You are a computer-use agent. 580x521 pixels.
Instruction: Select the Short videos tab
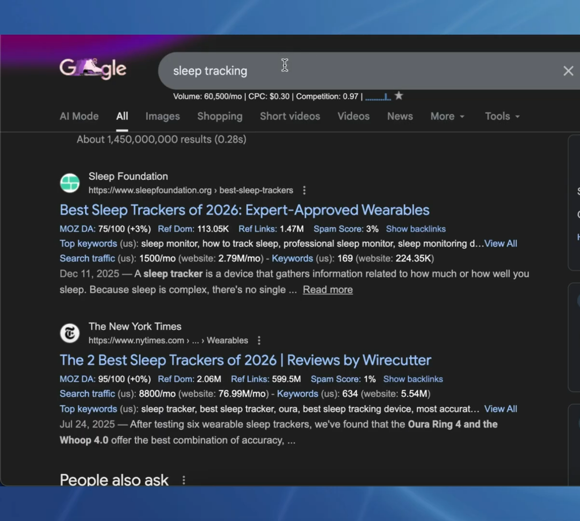[x=289, y=116]
